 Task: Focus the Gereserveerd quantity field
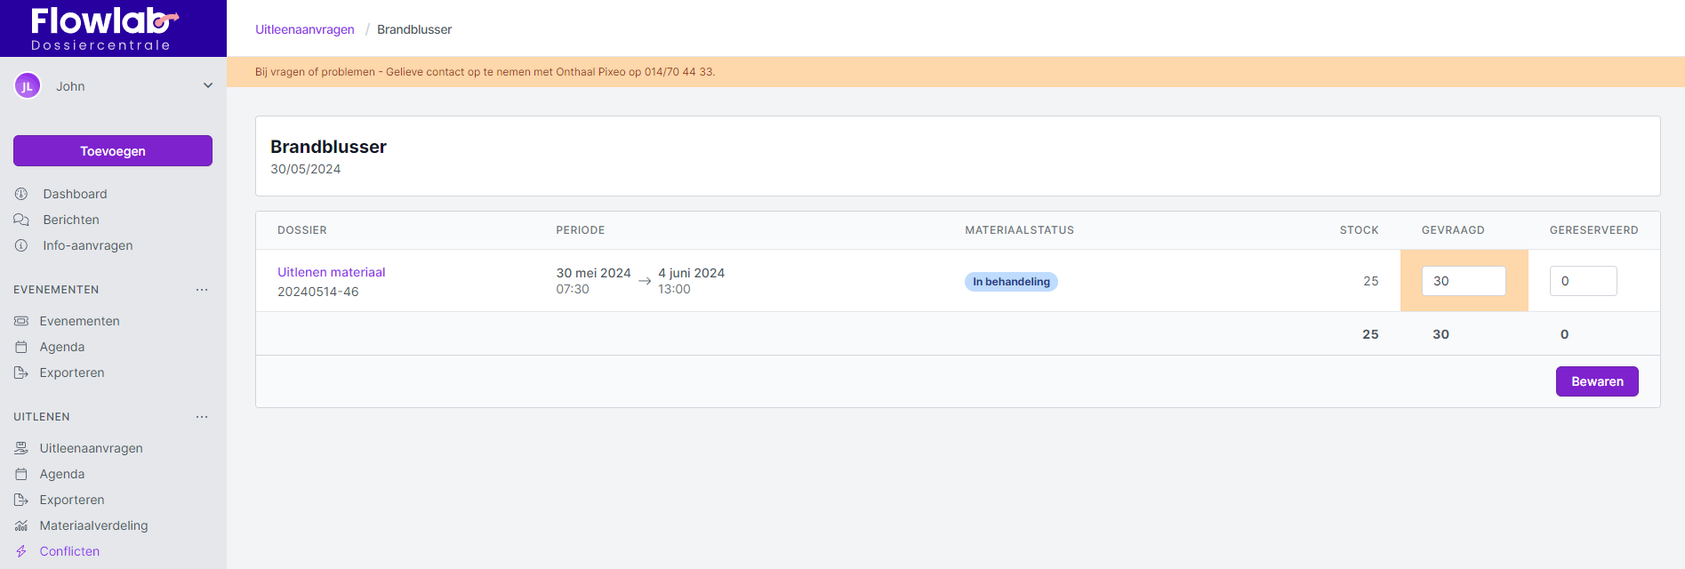1582,281
